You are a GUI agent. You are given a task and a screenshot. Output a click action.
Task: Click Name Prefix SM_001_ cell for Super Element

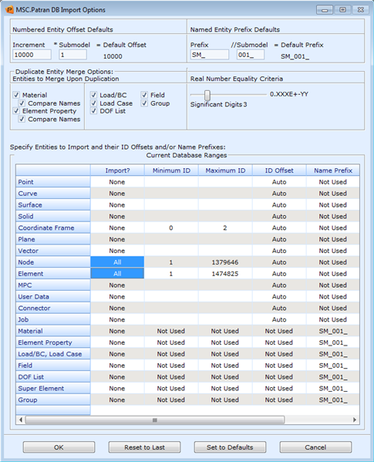click(333, 388)
